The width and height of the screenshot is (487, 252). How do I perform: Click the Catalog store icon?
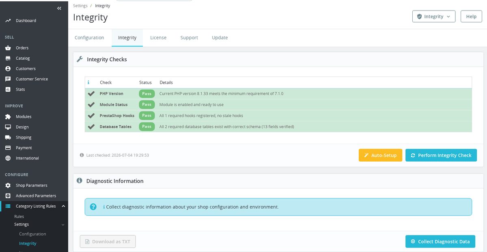8,58
